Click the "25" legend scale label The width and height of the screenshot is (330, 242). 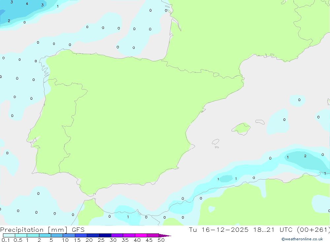pyautogui.click(x=101, y=240)
